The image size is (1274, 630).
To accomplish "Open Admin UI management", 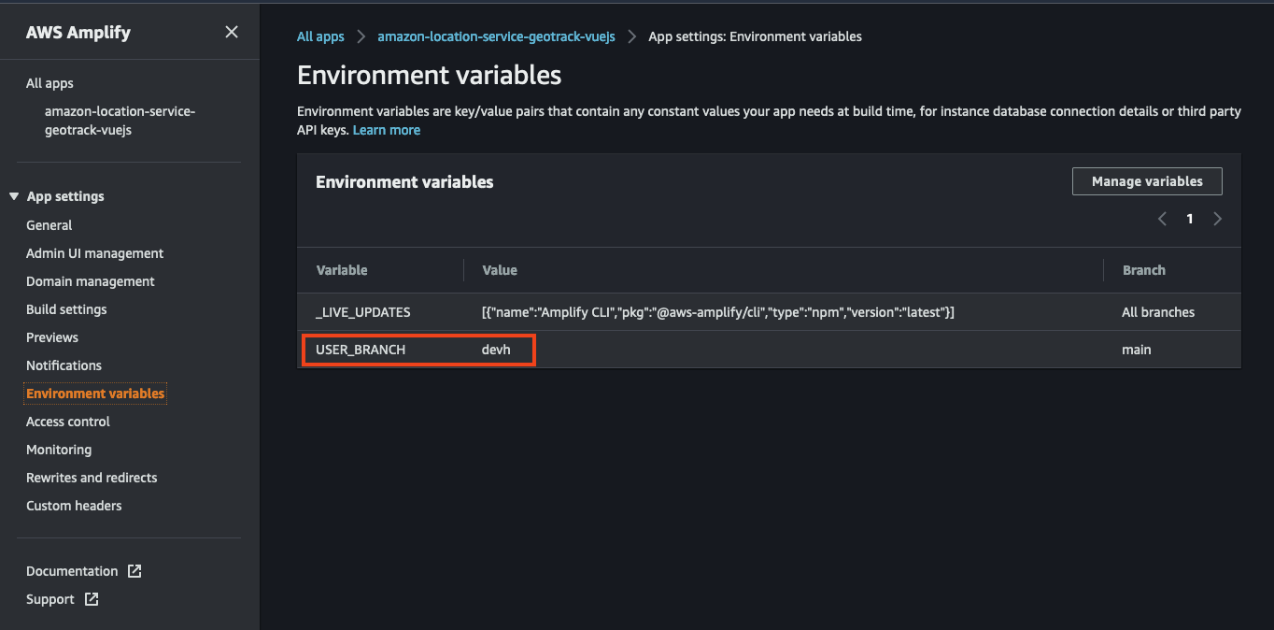I will (x=94, y=253).
